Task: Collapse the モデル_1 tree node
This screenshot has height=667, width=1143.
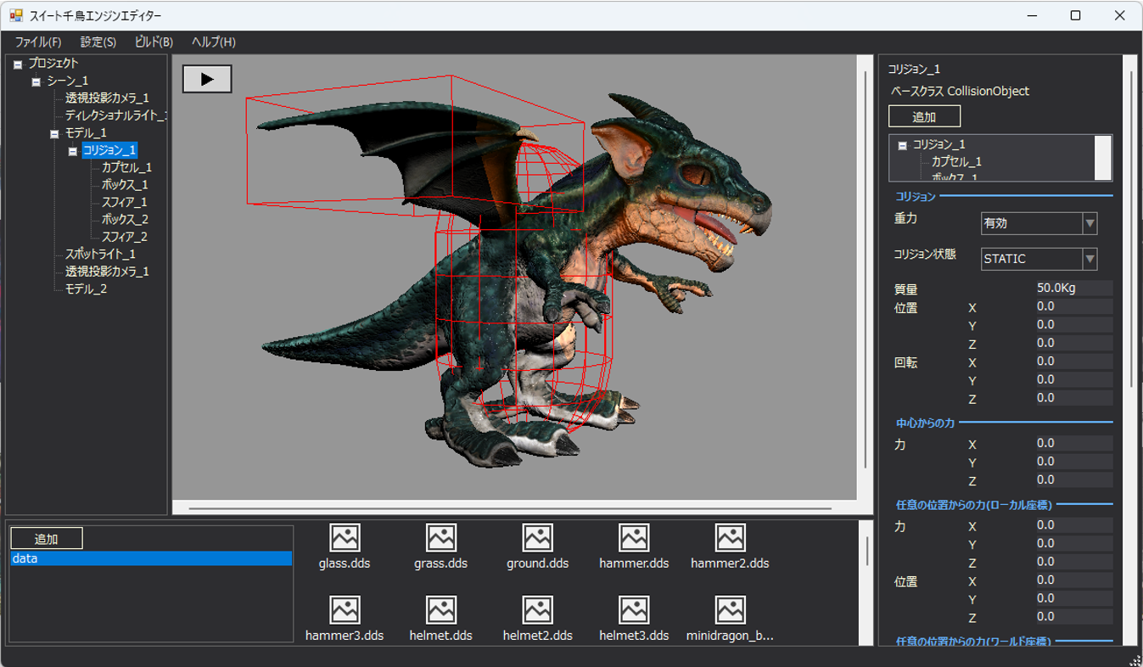Action: pyautogui.click(x=54, y=134)
